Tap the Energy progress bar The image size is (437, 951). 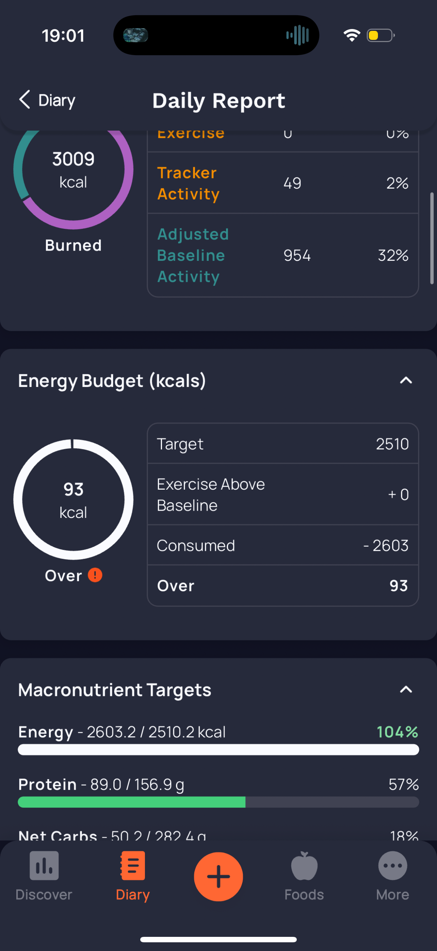coord(218,749)
